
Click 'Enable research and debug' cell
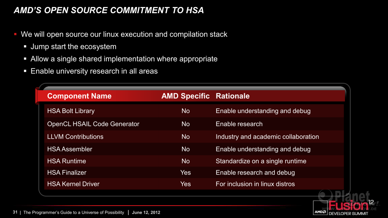pos(255,173)
